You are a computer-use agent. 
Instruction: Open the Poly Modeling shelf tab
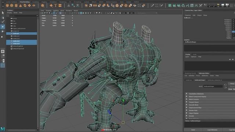pos(25,2)
